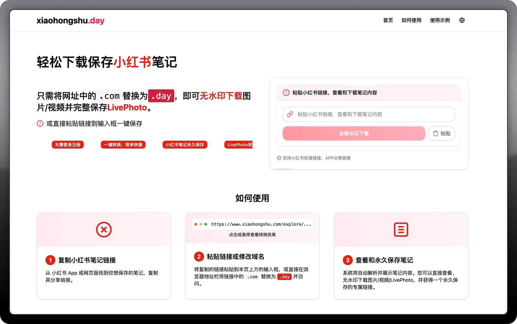Click the https://www.xiaohongshu.com/explore URL bar demo
Viewport: 517px width, 324px height.
pyautogui.click(x=252, y=224)
